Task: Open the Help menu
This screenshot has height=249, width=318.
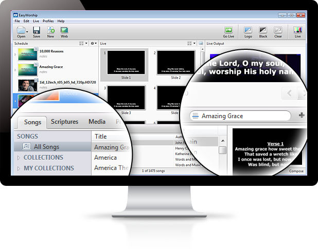Action: (61, 21)
